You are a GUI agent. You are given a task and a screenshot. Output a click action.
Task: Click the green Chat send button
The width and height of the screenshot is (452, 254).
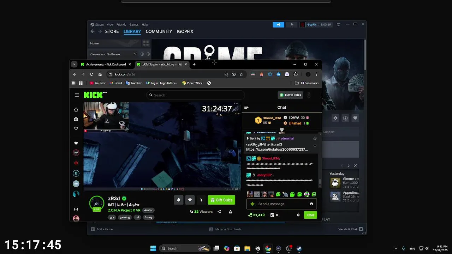310,215
